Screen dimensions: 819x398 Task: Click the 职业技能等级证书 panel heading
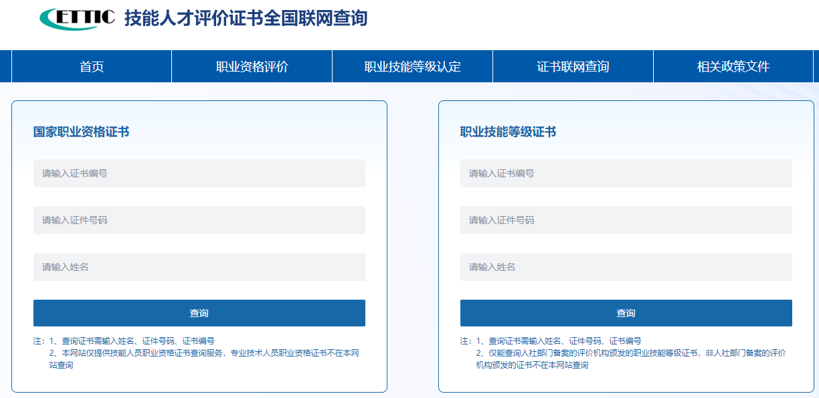pyautogui.click(x=509, y=132)
